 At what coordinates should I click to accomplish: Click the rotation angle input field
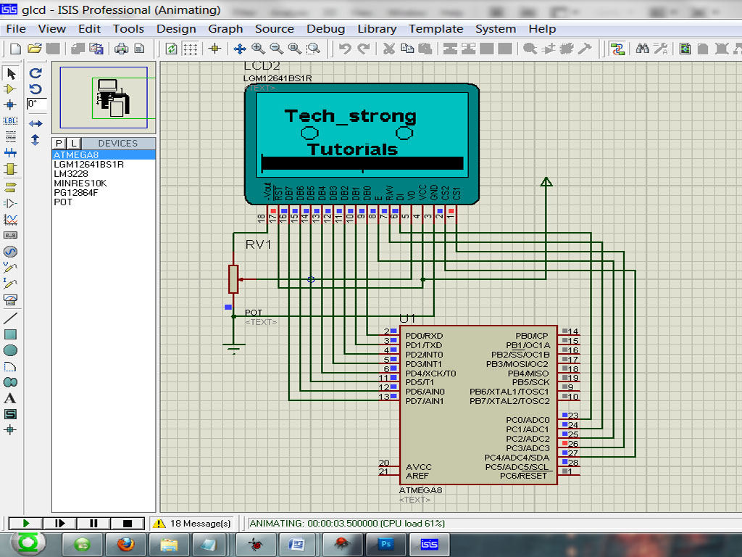pos(36,104)
